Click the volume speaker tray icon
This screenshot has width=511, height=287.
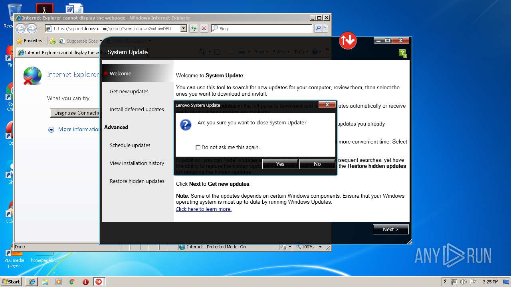pyautogui.click(x=463, y=281)
